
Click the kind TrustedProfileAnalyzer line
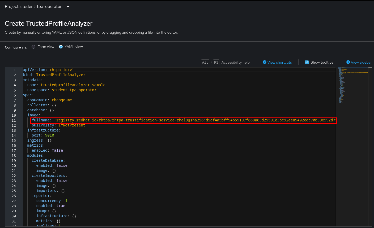pos(53,75)
